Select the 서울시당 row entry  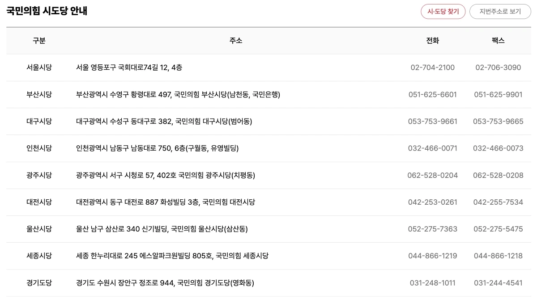pos(39,67)
